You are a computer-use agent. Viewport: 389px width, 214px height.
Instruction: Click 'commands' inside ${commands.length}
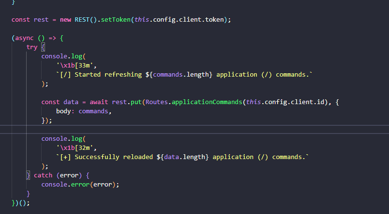(168, 75)
